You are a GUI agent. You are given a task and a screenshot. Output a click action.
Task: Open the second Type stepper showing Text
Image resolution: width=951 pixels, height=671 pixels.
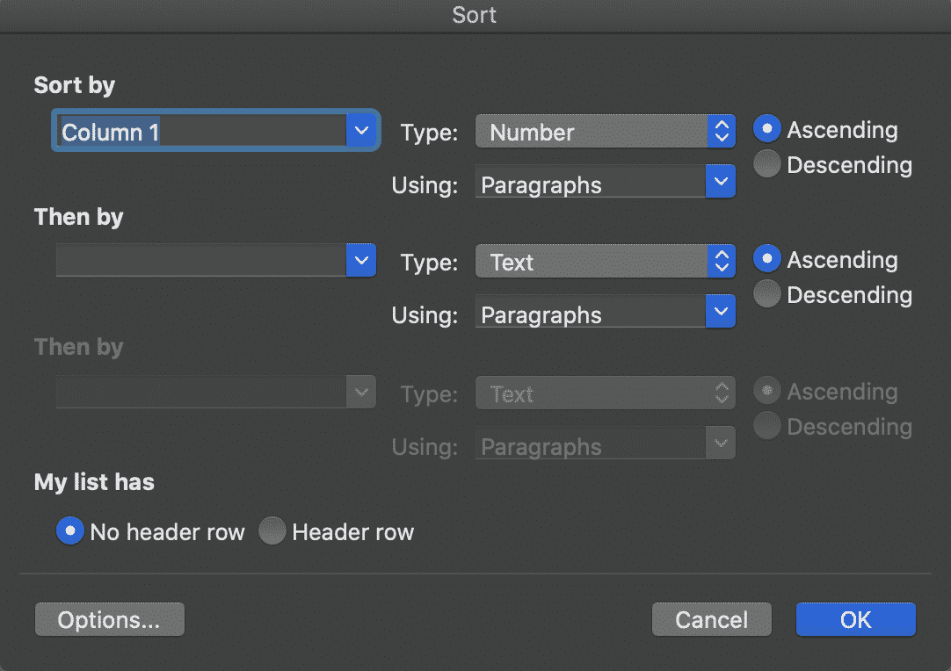[x=721, y=261]
